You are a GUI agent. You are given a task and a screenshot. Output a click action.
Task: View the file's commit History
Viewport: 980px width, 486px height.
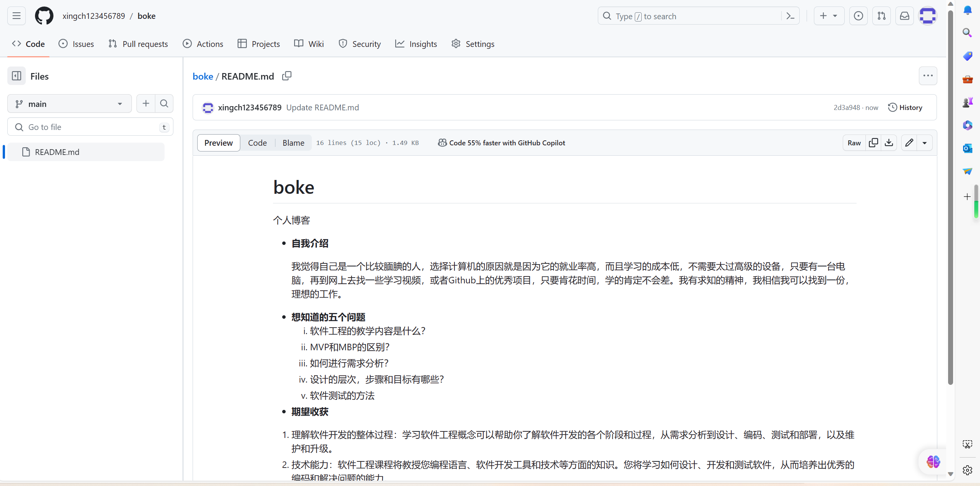[x=905, y=108]
